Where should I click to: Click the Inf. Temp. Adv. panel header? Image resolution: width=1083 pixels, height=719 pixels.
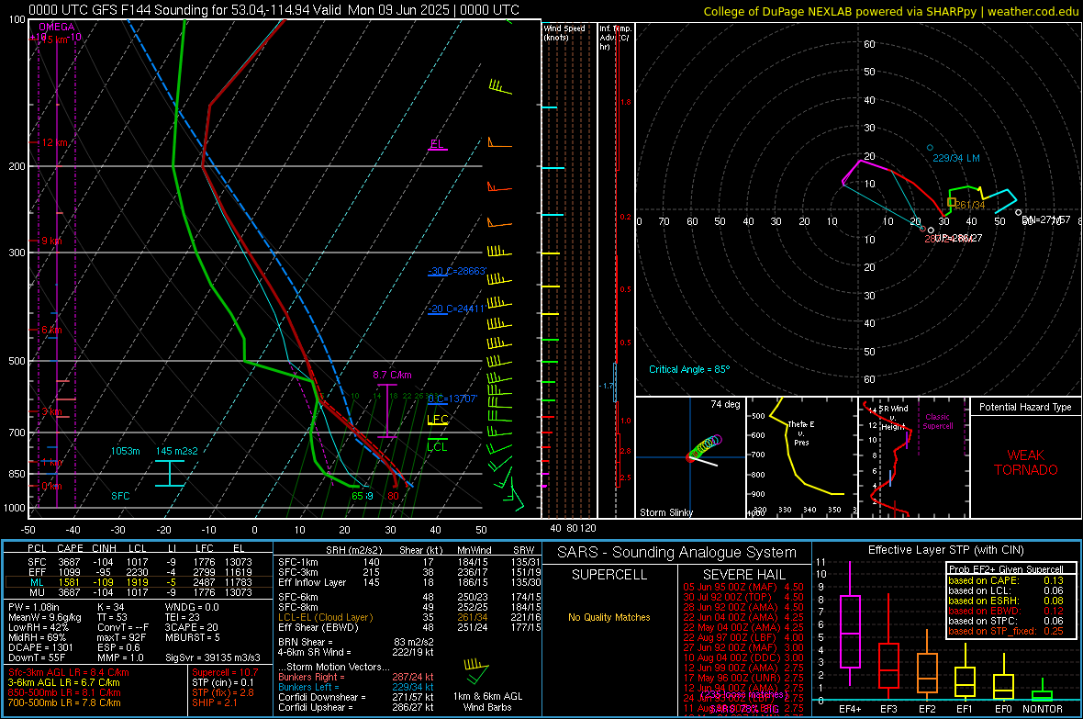[615, 38]
